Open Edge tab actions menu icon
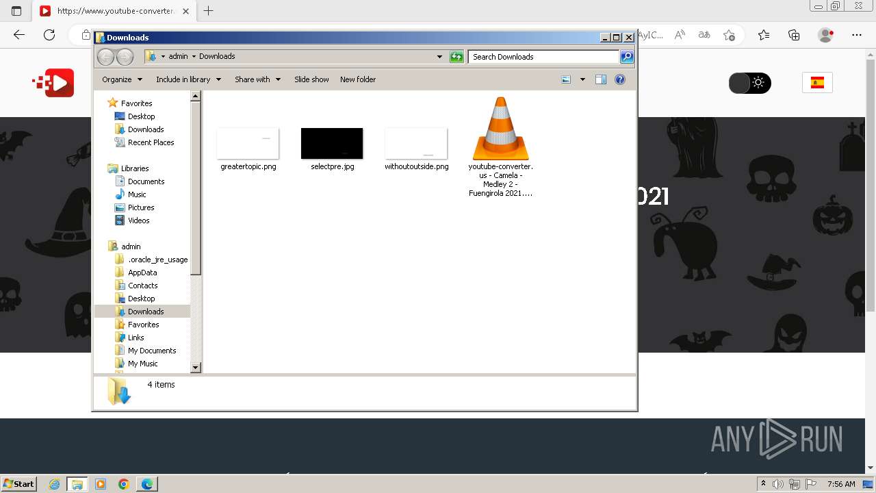This screenshot has height=493, width=876. 16,11
